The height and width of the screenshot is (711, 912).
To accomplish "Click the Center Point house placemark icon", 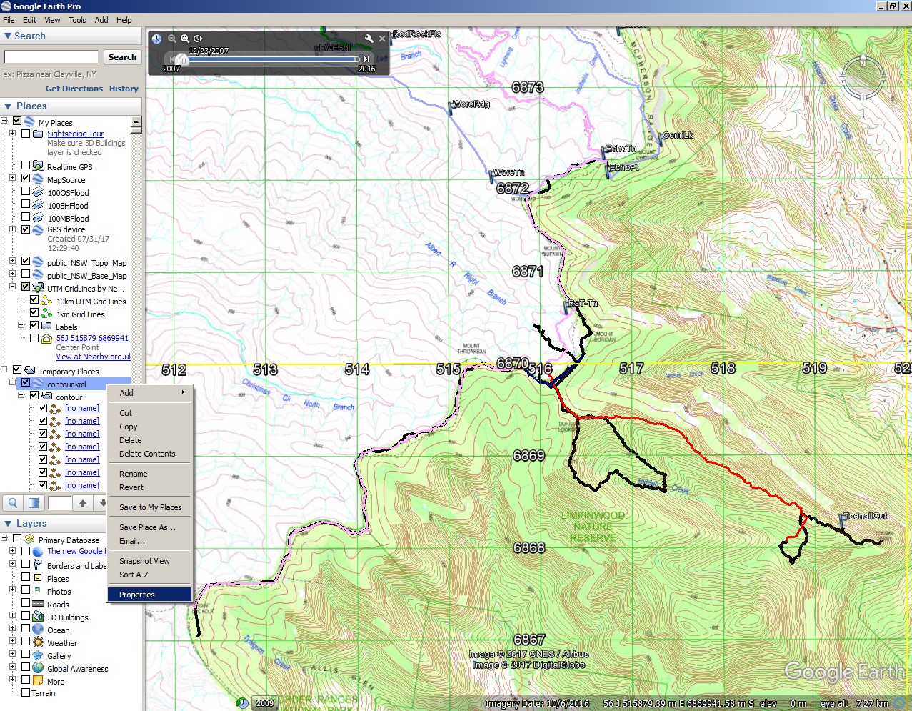I will [46, 338].
